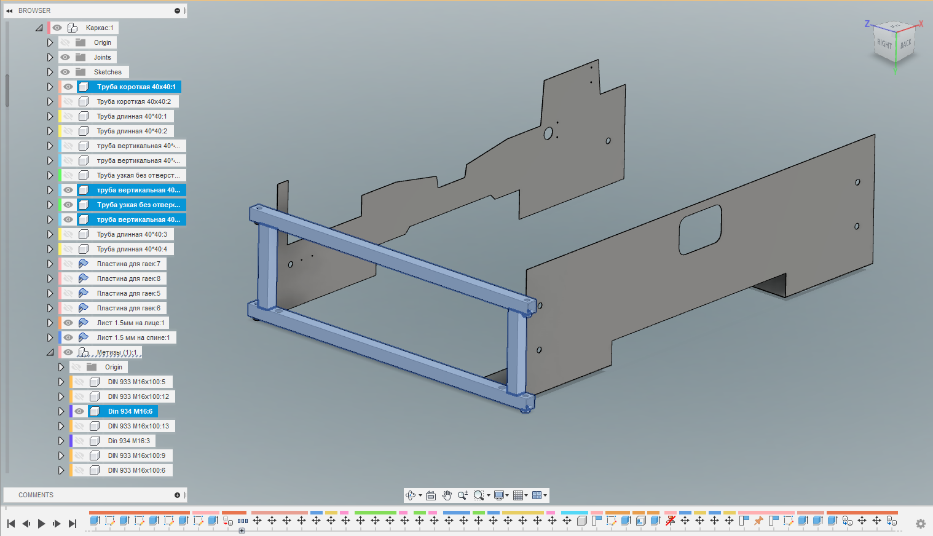Open timeline settings gear icon
Screen dimensions: 933x536
921,524
